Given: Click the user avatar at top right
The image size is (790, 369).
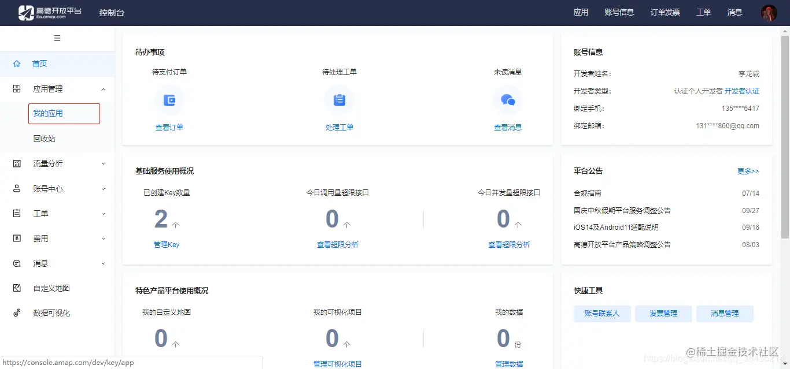Looking at the screenshot, I should tap(769, 12).
